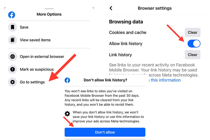Image resolution: width=210 pixels, height=140 pixels.
Task: Tap the gear icon in the dialog explanation
Action: pos(67,114)
